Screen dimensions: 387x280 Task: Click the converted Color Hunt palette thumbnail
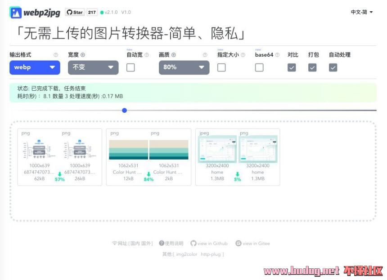pos(169,149)
